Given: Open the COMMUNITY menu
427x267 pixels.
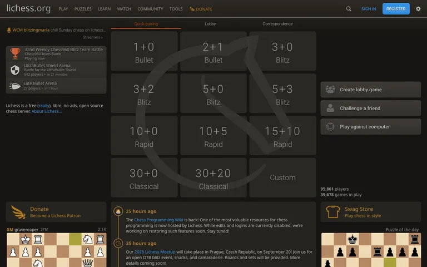Looking at the screenshot, I should pos(150,9).
